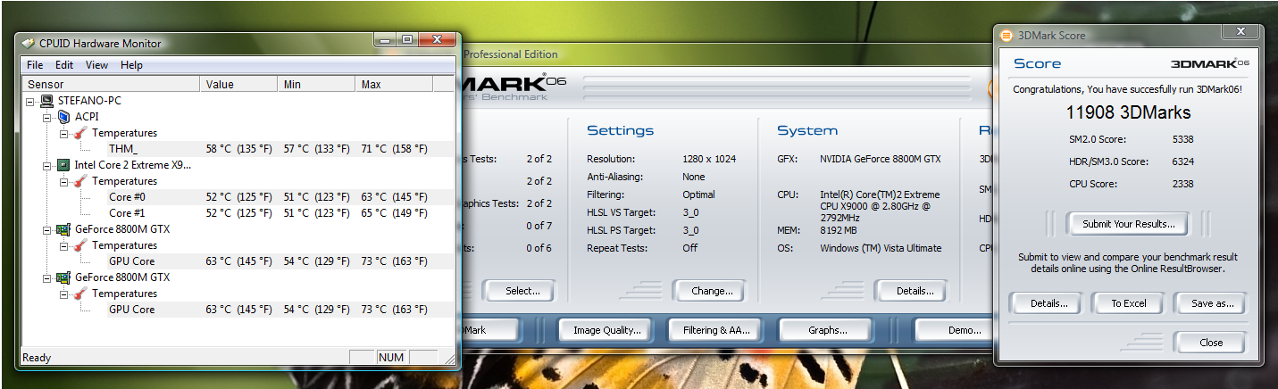Click the '11908 3DMarks' score text
This screenshot has width=1278, height=389.
point(1128,112)
